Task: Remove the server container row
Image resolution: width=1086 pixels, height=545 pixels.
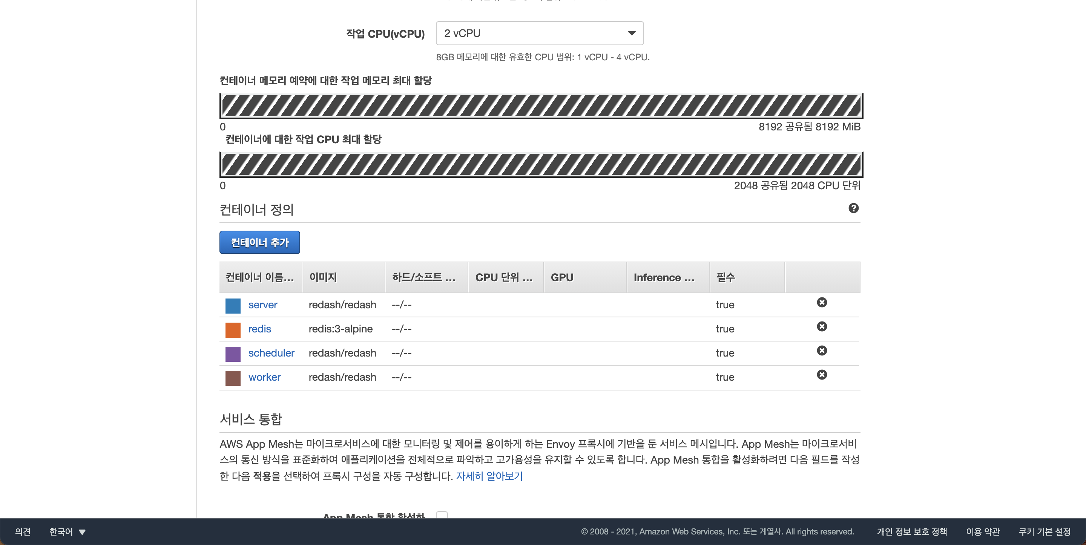Action: click(822, 302)
